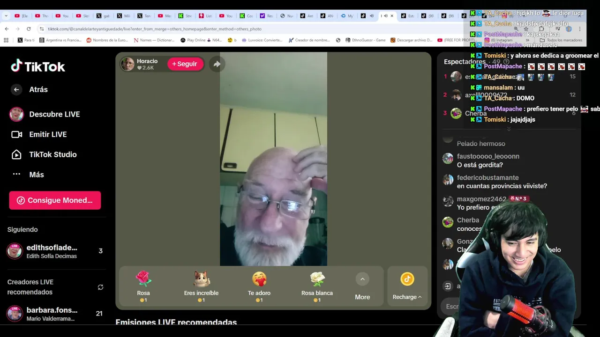This screenshot has width=600, height=337.
Task: Switch to the 'Res' Twitch tab
Action: coord(266,16)
